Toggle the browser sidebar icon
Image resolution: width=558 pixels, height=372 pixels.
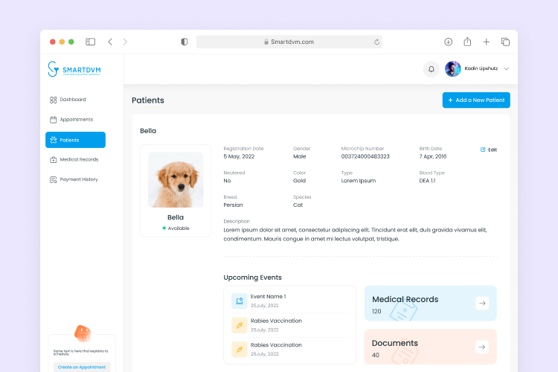(x=90, y=42)
